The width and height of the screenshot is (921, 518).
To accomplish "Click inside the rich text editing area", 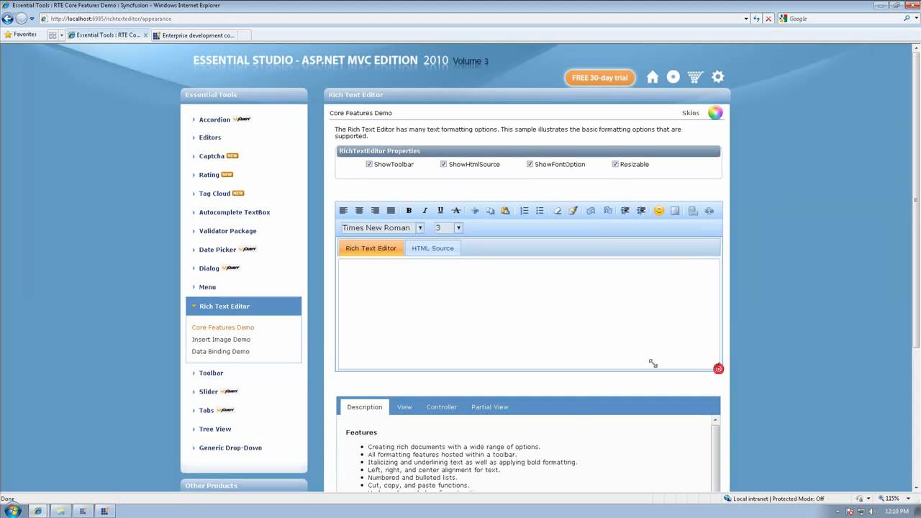I will [x=529, y=314].
